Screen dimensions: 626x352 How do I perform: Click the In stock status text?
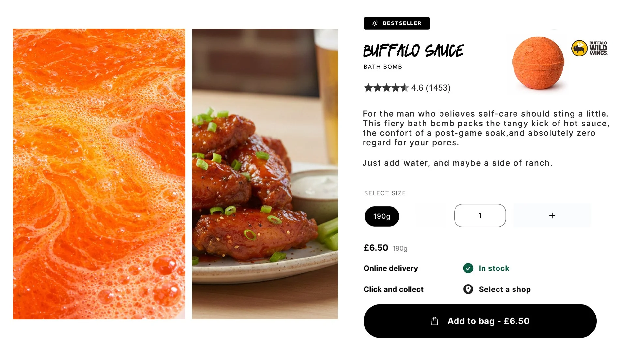coord(494,268)
